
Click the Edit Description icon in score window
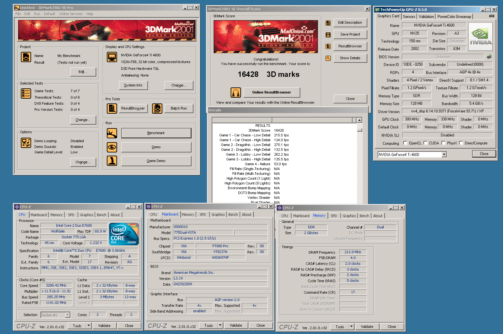(328, 23)
